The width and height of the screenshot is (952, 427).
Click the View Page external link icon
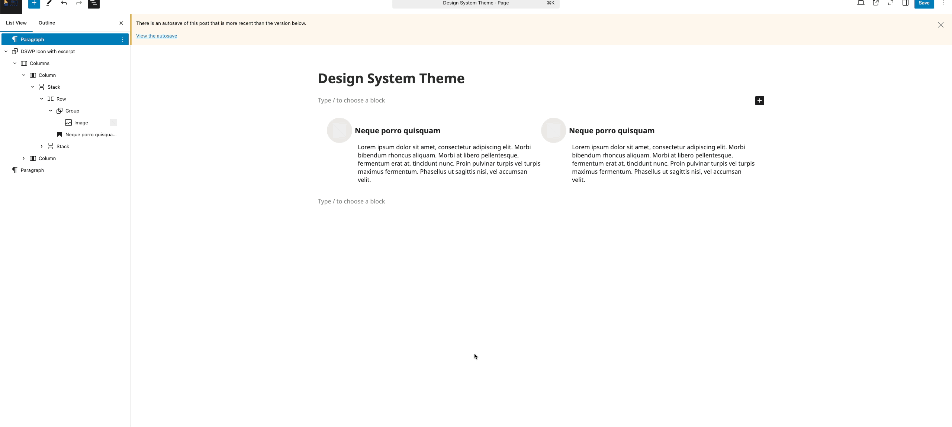875,3
